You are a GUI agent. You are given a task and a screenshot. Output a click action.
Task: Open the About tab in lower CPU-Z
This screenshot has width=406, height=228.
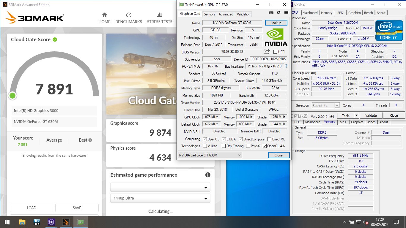point(384,122)
